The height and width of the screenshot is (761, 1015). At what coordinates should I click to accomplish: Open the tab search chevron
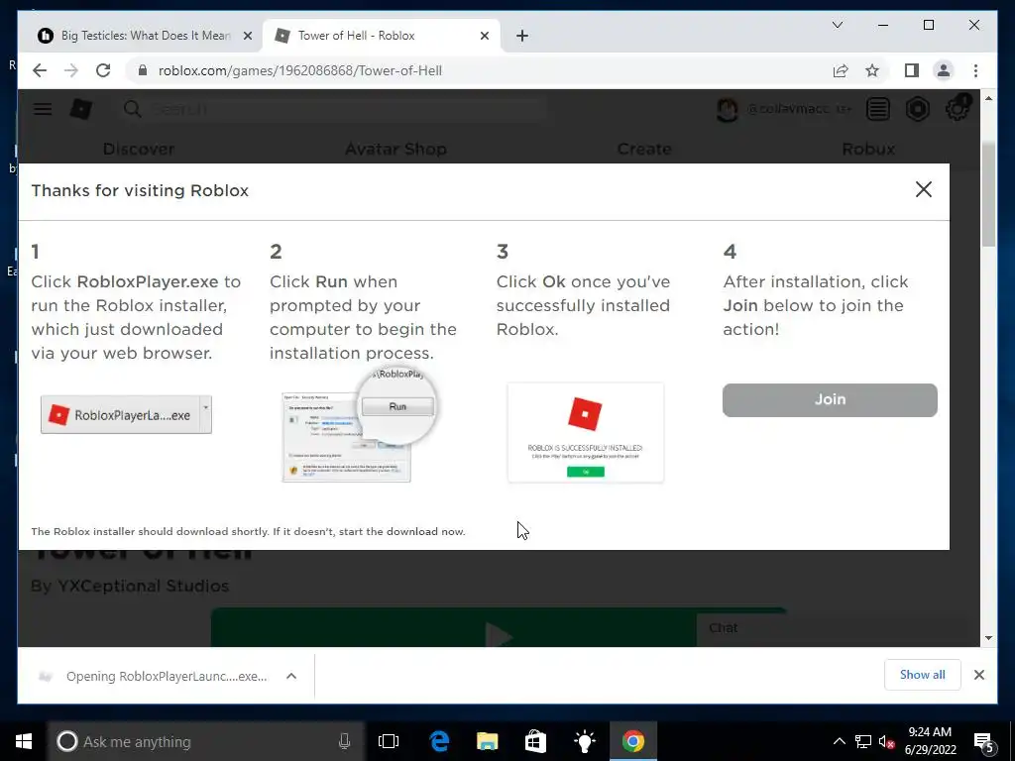pyautogui.click(x=837, y=25)
